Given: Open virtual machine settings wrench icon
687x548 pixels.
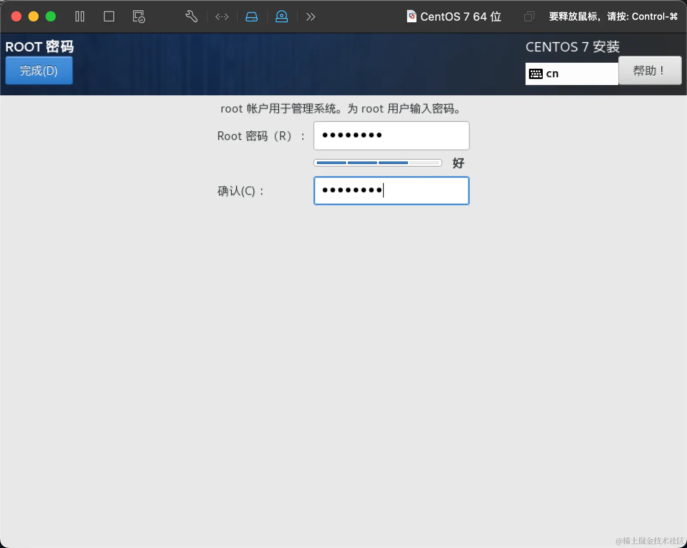Looking at the screenshot, I should [192, 17].
